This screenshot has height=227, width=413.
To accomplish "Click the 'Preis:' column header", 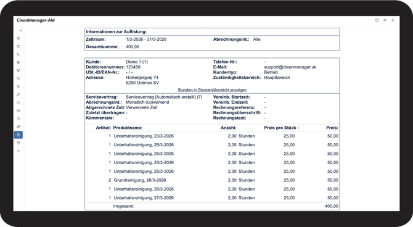I will pyautogui.click(x=332, y=128).
